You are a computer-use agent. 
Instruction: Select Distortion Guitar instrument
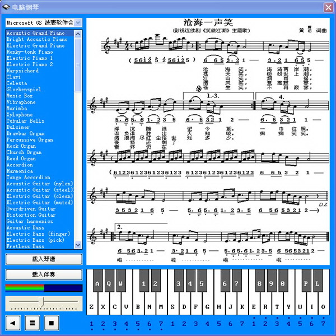[x=31, y=215]
